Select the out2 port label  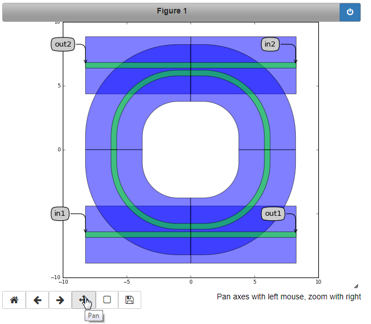click(63, 44)
